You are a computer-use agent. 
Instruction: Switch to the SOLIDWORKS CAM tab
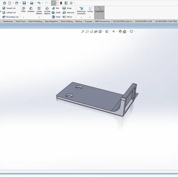click(x=143, y=21)
